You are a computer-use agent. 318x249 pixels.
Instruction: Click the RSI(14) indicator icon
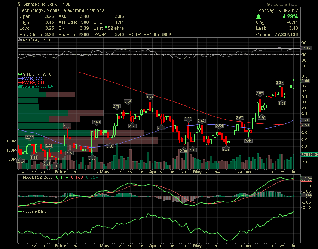(x=20, y=40)
